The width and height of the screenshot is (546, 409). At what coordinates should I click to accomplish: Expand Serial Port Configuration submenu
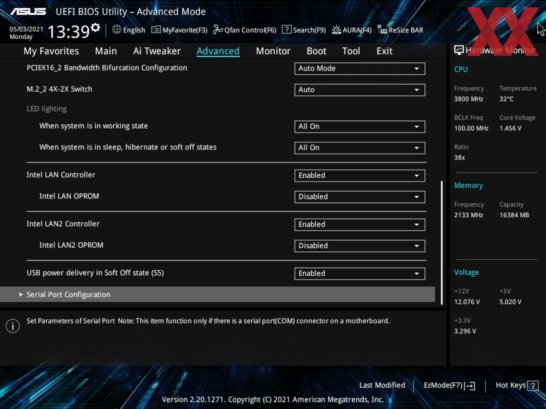218,294
